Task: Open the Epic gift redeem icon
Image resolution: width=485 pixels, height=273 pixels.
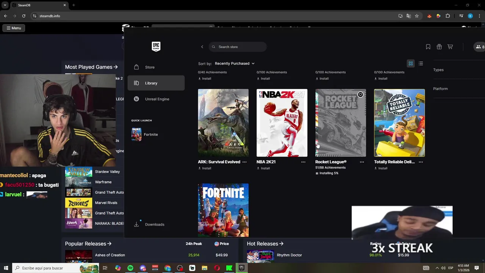Action: pyautogui.click(x=439, y=47)
